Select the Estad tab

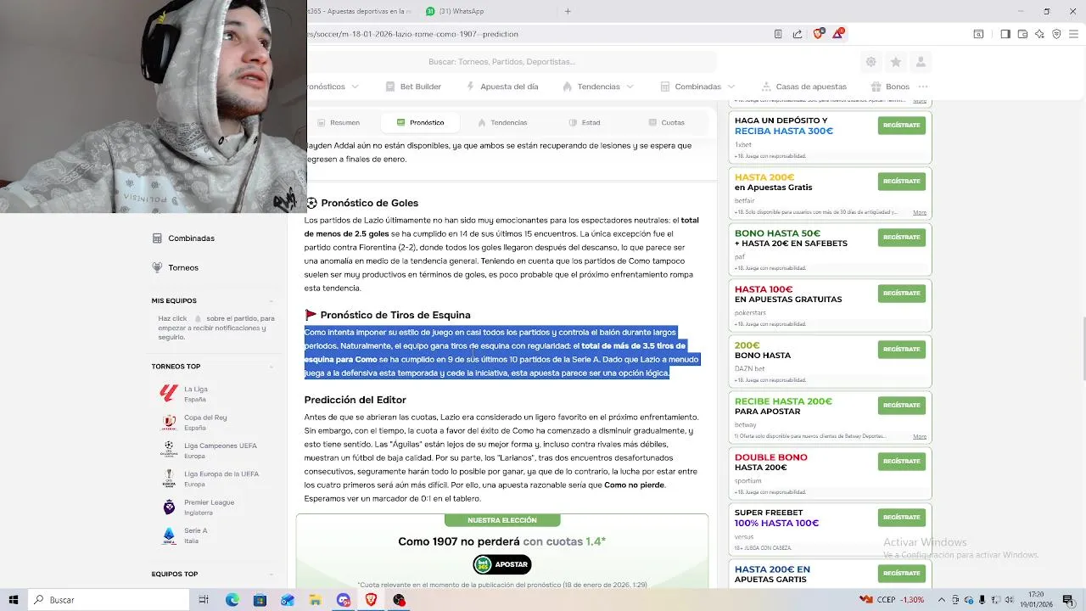(585, 123)
